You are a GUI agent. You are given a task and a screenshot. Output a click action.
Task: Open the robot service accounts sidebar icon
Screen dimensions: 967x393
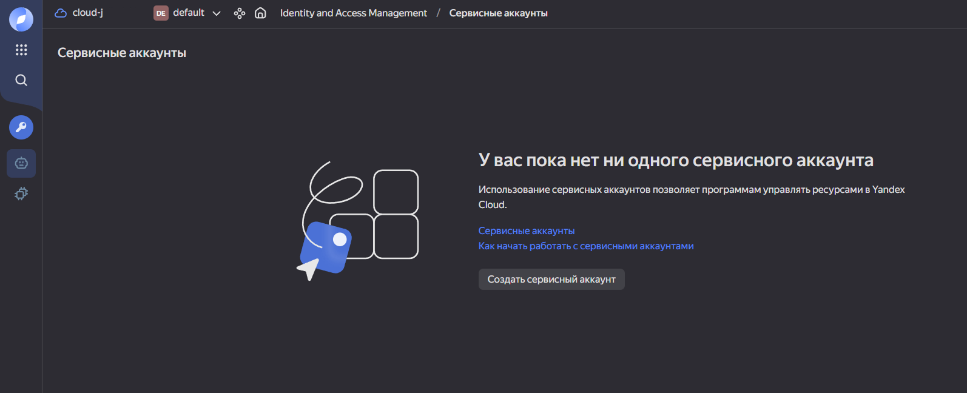pos(21,163)
